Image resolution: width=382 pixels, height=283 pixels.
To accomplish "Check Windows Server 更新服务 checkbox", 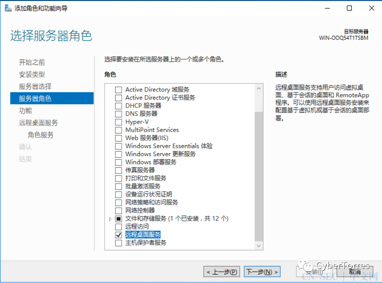I will 119,154.
